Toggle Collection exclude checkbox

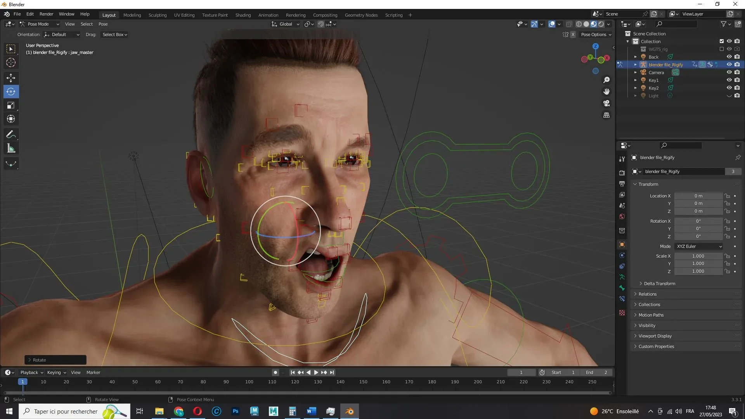(722, 42)
